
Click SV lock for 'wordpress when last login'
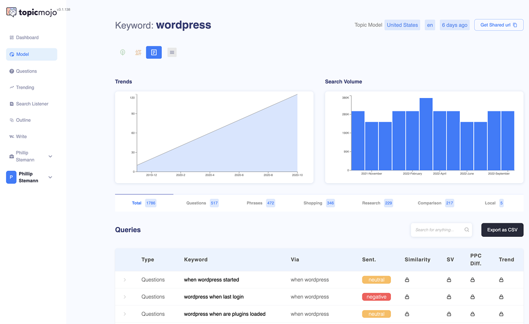click(x=449, y=297)
